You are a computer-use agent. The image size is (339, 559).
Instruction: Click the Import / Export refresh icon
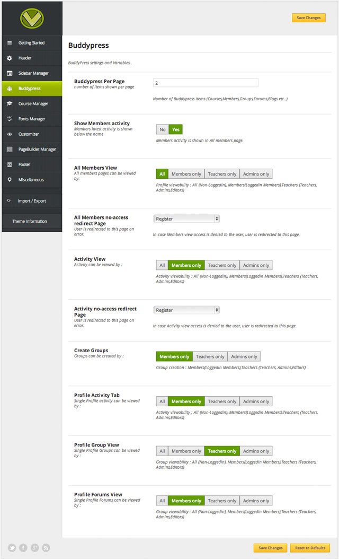click(8, 200)
